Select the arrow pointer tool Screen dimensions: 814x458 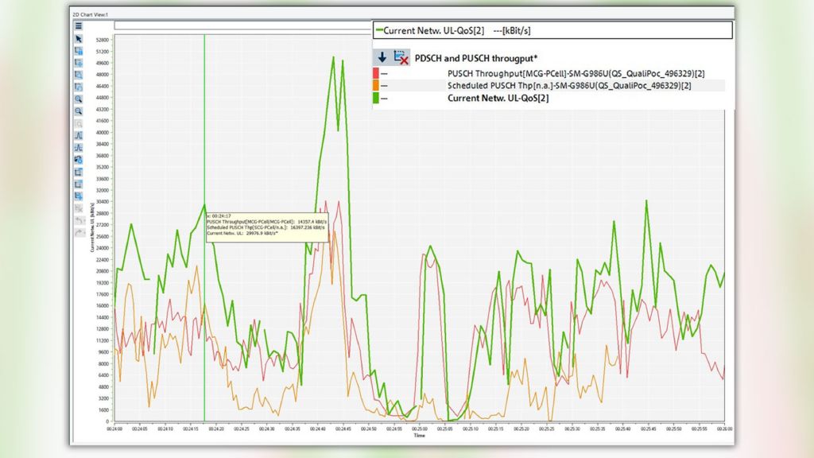[x=79, y=38]
